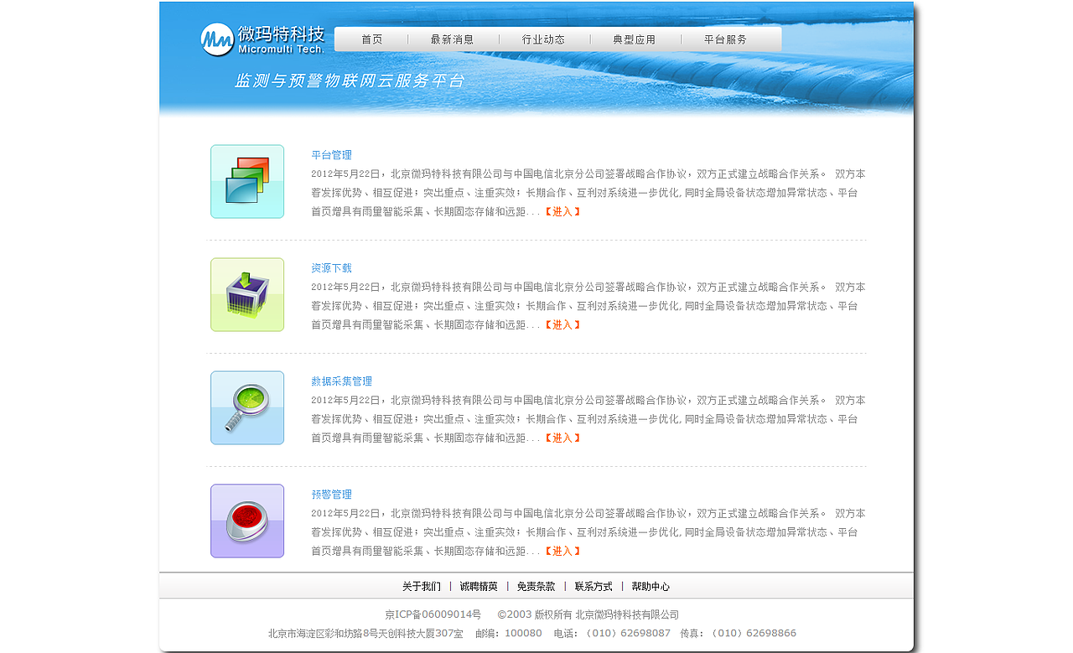The width and height of the screenshot is (1073, 653).
Task: Click 进入 link under 预警管理
Action: pyautogui.click(x=562, y=552)
